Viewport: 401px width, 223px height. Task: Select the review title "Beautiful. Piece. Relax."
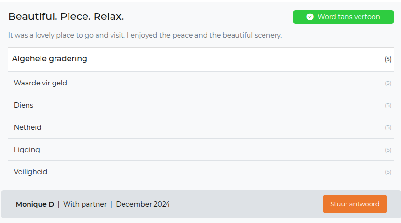(66, 17)
